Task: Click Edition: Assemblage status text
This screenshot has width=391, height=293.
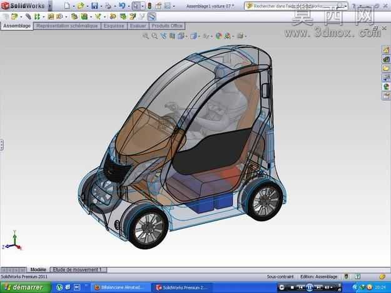Action: 318,277
